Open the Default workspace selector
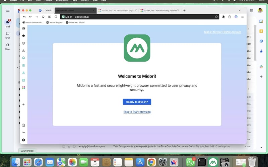Viewport: 268px width, 167px height. point(45,10)
